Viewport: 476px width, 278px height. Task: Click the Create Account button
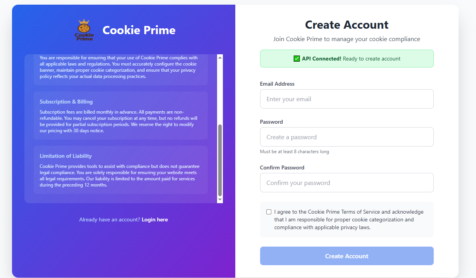[347, 256]
